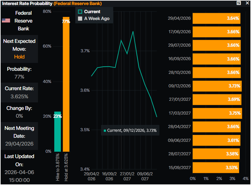Click the 28/07/2027 3.58% bar

(216, 154)
